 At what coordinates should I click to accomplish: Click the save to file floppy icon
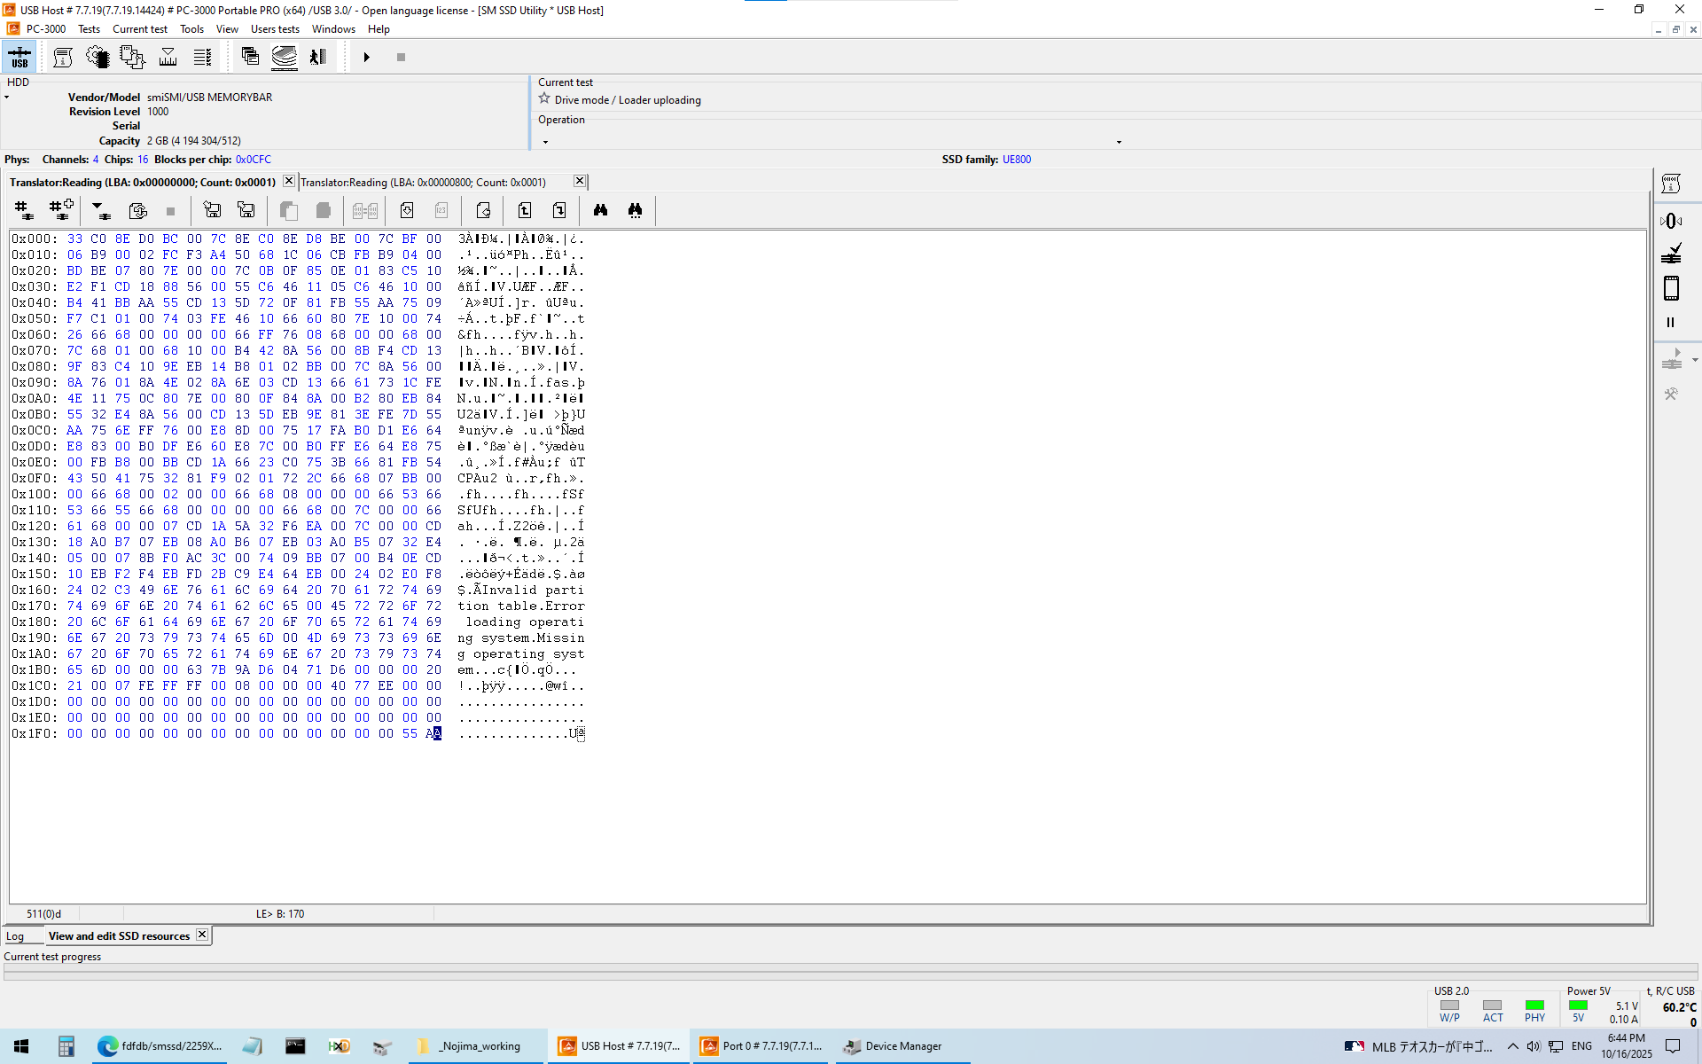212,210
